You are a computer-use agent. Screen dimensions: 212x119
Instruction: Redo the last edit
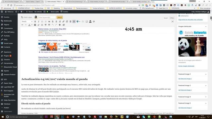[56, 25]
